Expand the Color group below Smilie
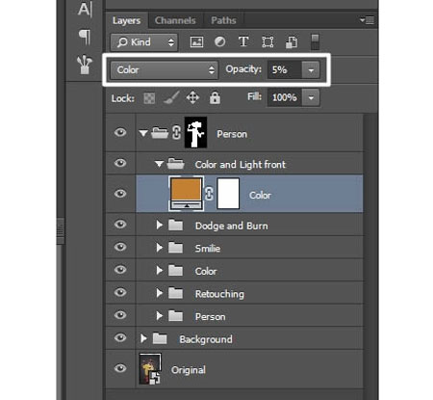Image resolution: width=433 pixels, height=400 pixels. [159, 270]
